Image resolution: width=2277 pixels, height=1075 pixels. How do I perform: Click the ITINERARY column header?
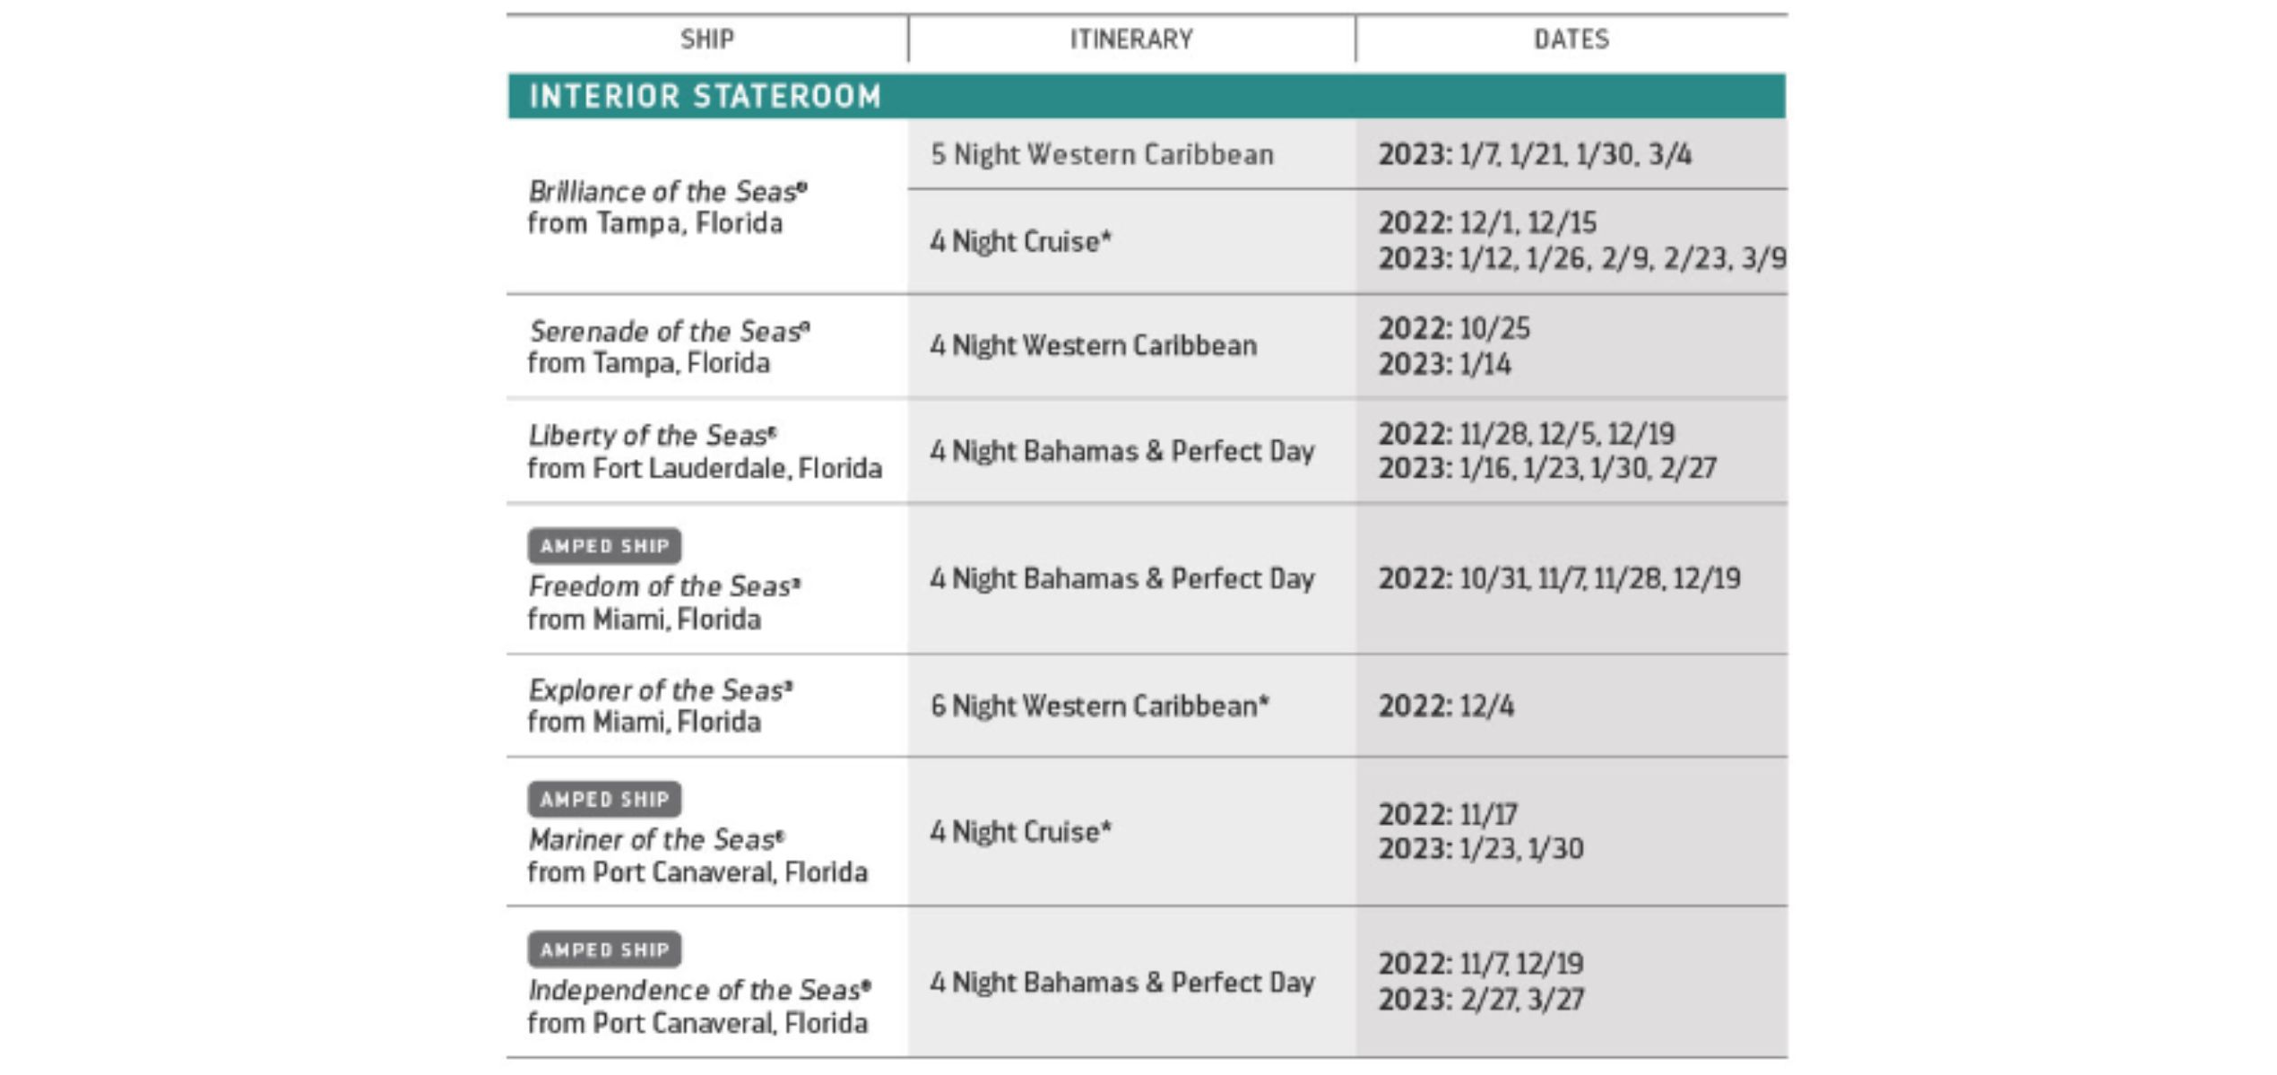click(x=1131, y=39)
